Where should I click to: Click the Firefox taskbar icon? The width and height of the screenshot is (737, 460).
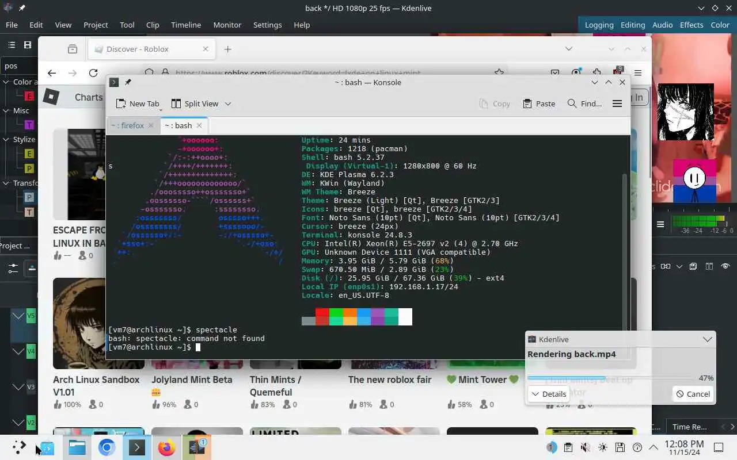click(166, 447)
